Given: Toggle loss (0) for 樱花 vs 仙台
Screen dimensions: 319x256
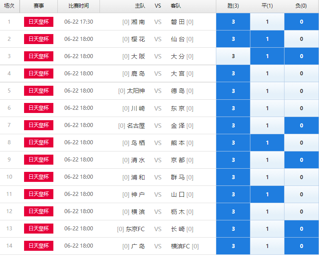Looking at the screenshot, I should click(301, 39).
